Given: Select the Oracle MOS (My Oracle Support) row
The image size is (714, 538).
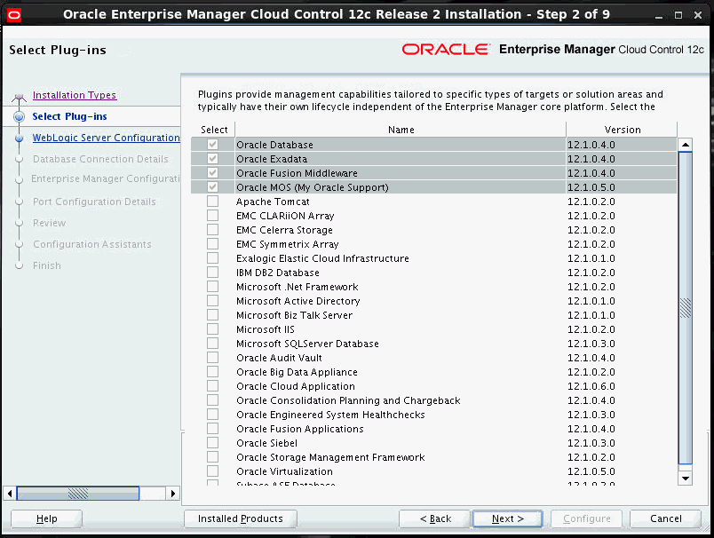Looking at the screenshot, I should point(433,187).
